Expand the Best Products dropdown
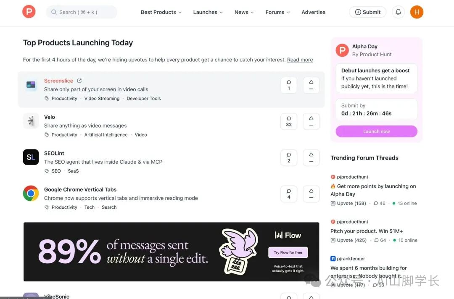The height and width of the screenshot is (299, 454). coord(161,12)
